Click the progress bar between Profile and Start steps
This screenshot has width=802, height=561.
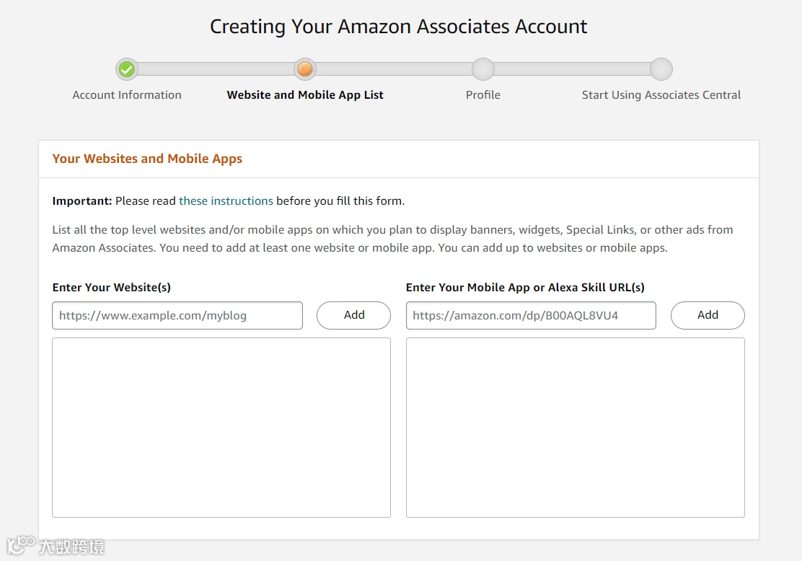point(572,69)
